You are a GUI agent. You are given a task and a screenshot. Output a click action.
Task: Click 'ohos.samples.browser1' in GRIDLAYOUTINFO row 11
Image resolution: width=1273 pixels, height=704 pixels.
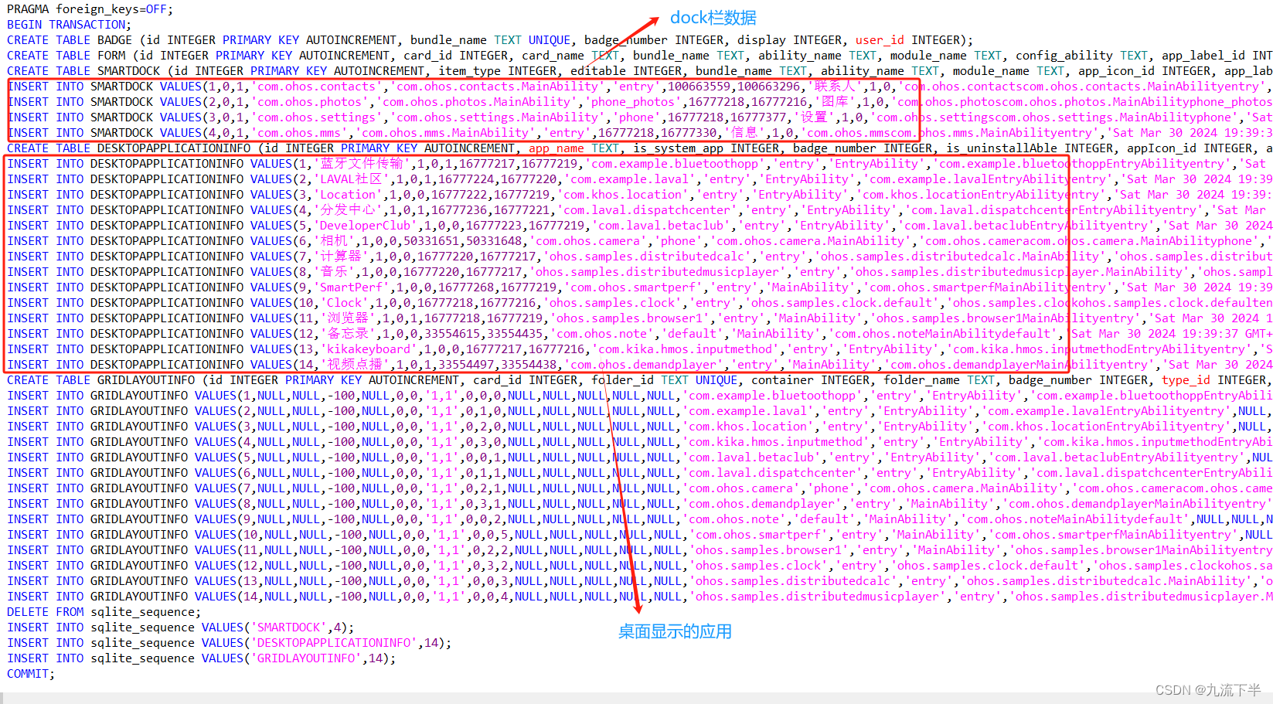pos(769,550)
